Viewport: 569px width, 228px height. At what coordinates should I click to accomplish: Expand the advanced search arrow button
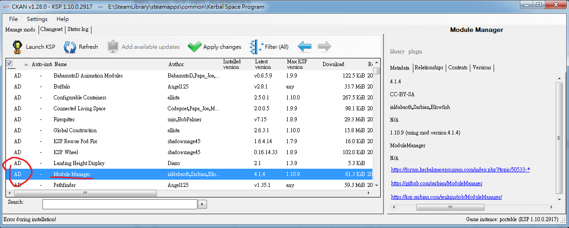tap(203, 204)
